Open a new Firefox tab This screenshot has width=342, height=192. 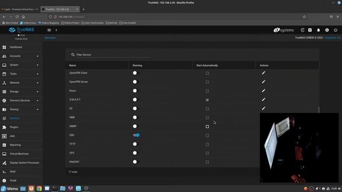click(83, 10)
